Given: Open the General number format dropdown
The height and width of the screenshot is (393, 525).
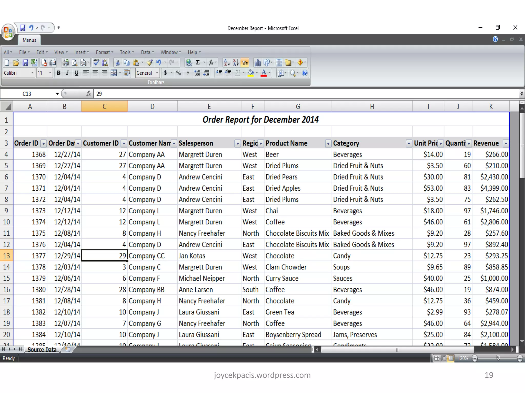Looking at the screenshot, I should (x=157, y=73).
